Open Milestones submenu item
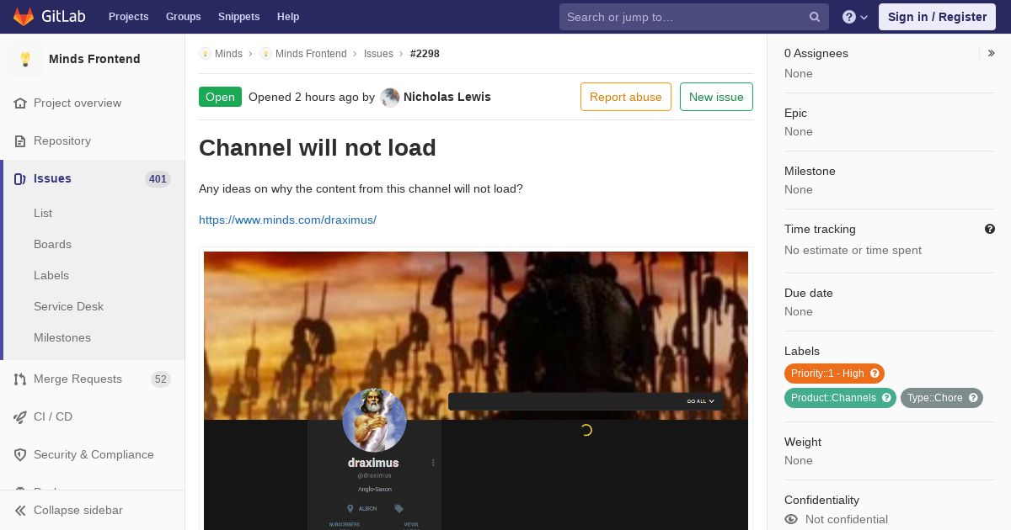 coord(62,337)
